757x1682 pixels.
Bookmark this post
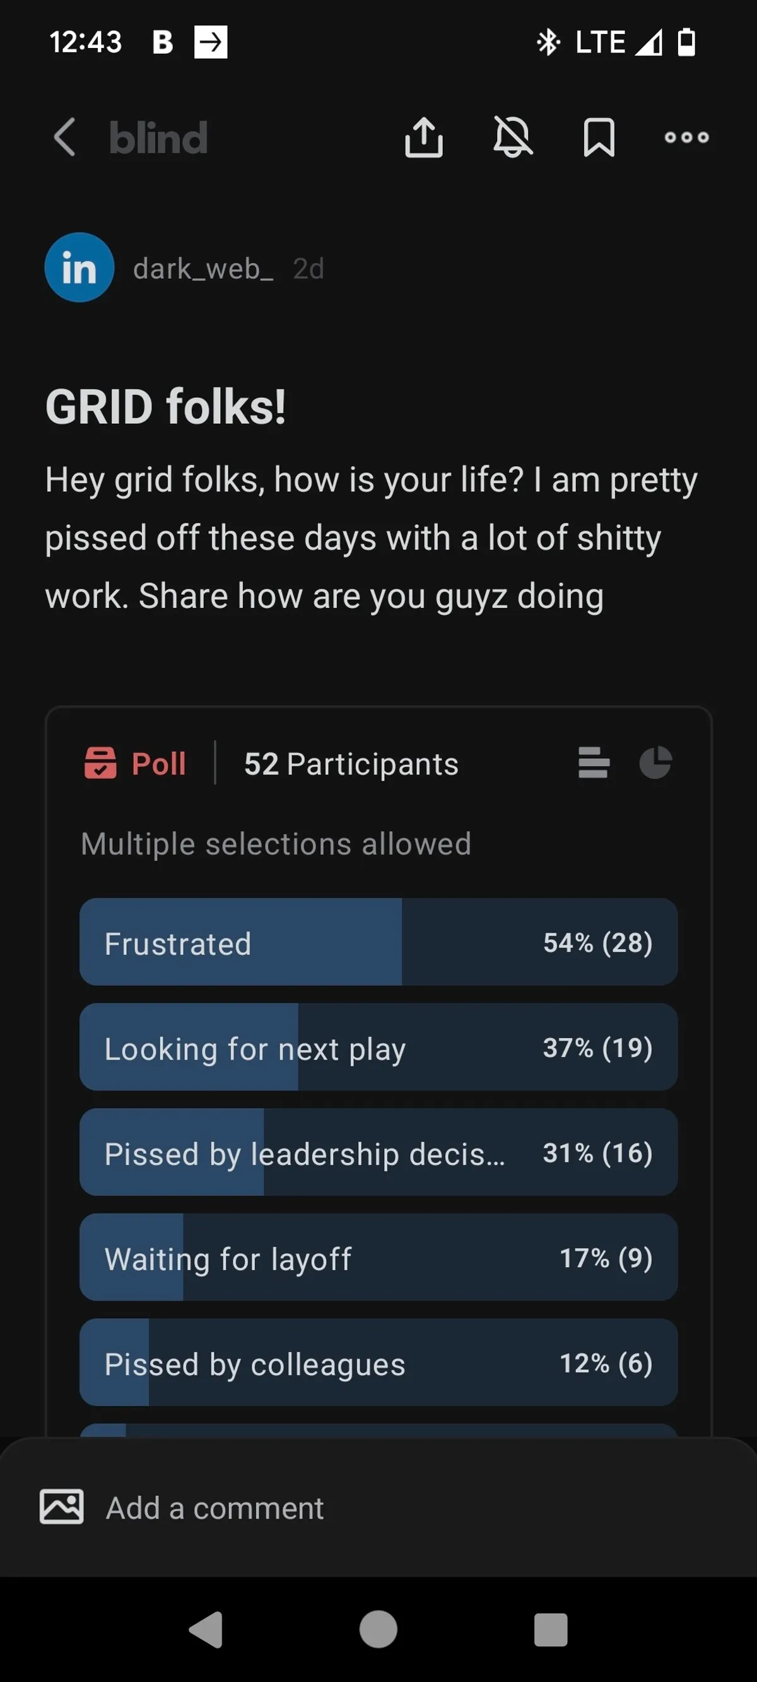598,137
